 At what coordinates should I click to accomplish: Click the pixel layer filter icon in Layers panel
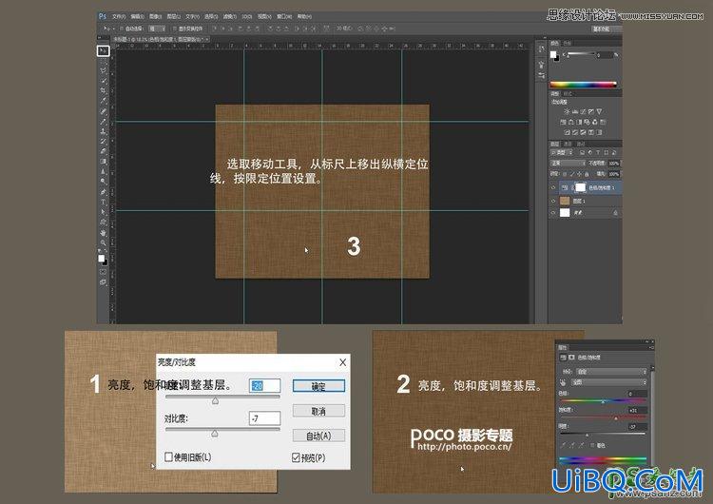[583, 153]
